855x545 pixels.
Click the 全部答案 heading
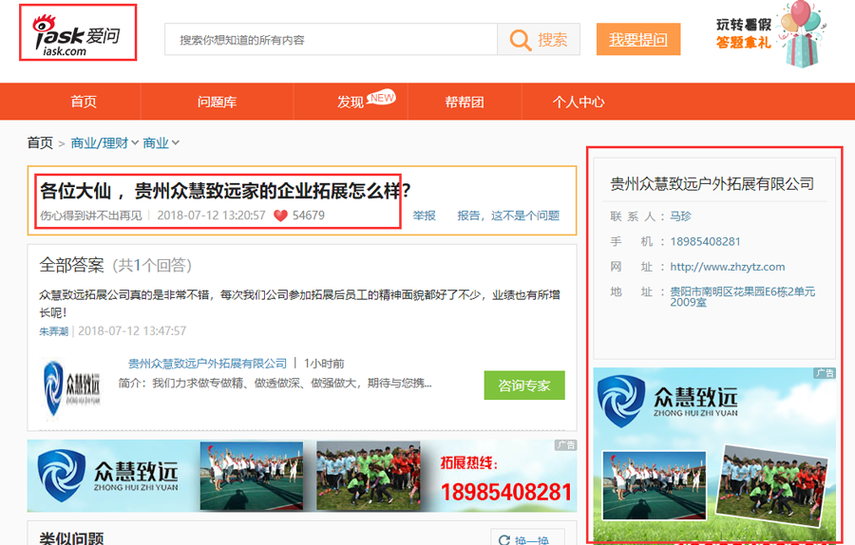pos(72,265)
